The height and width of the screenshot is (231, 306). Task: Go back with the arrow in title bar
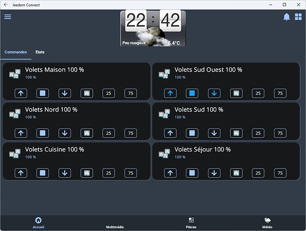(6, 5)
